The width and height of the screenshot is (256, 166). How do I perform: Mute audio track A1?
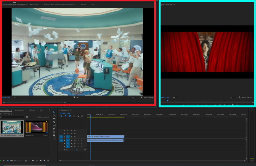point(75,141)
